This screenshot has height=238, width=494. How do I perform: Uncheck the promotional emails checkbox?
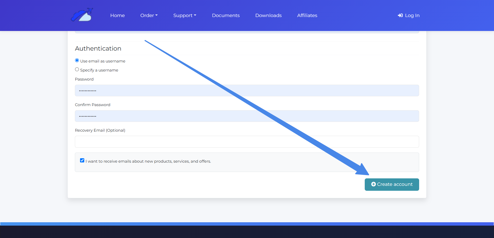pyautogui.click(x=82, y=160)
